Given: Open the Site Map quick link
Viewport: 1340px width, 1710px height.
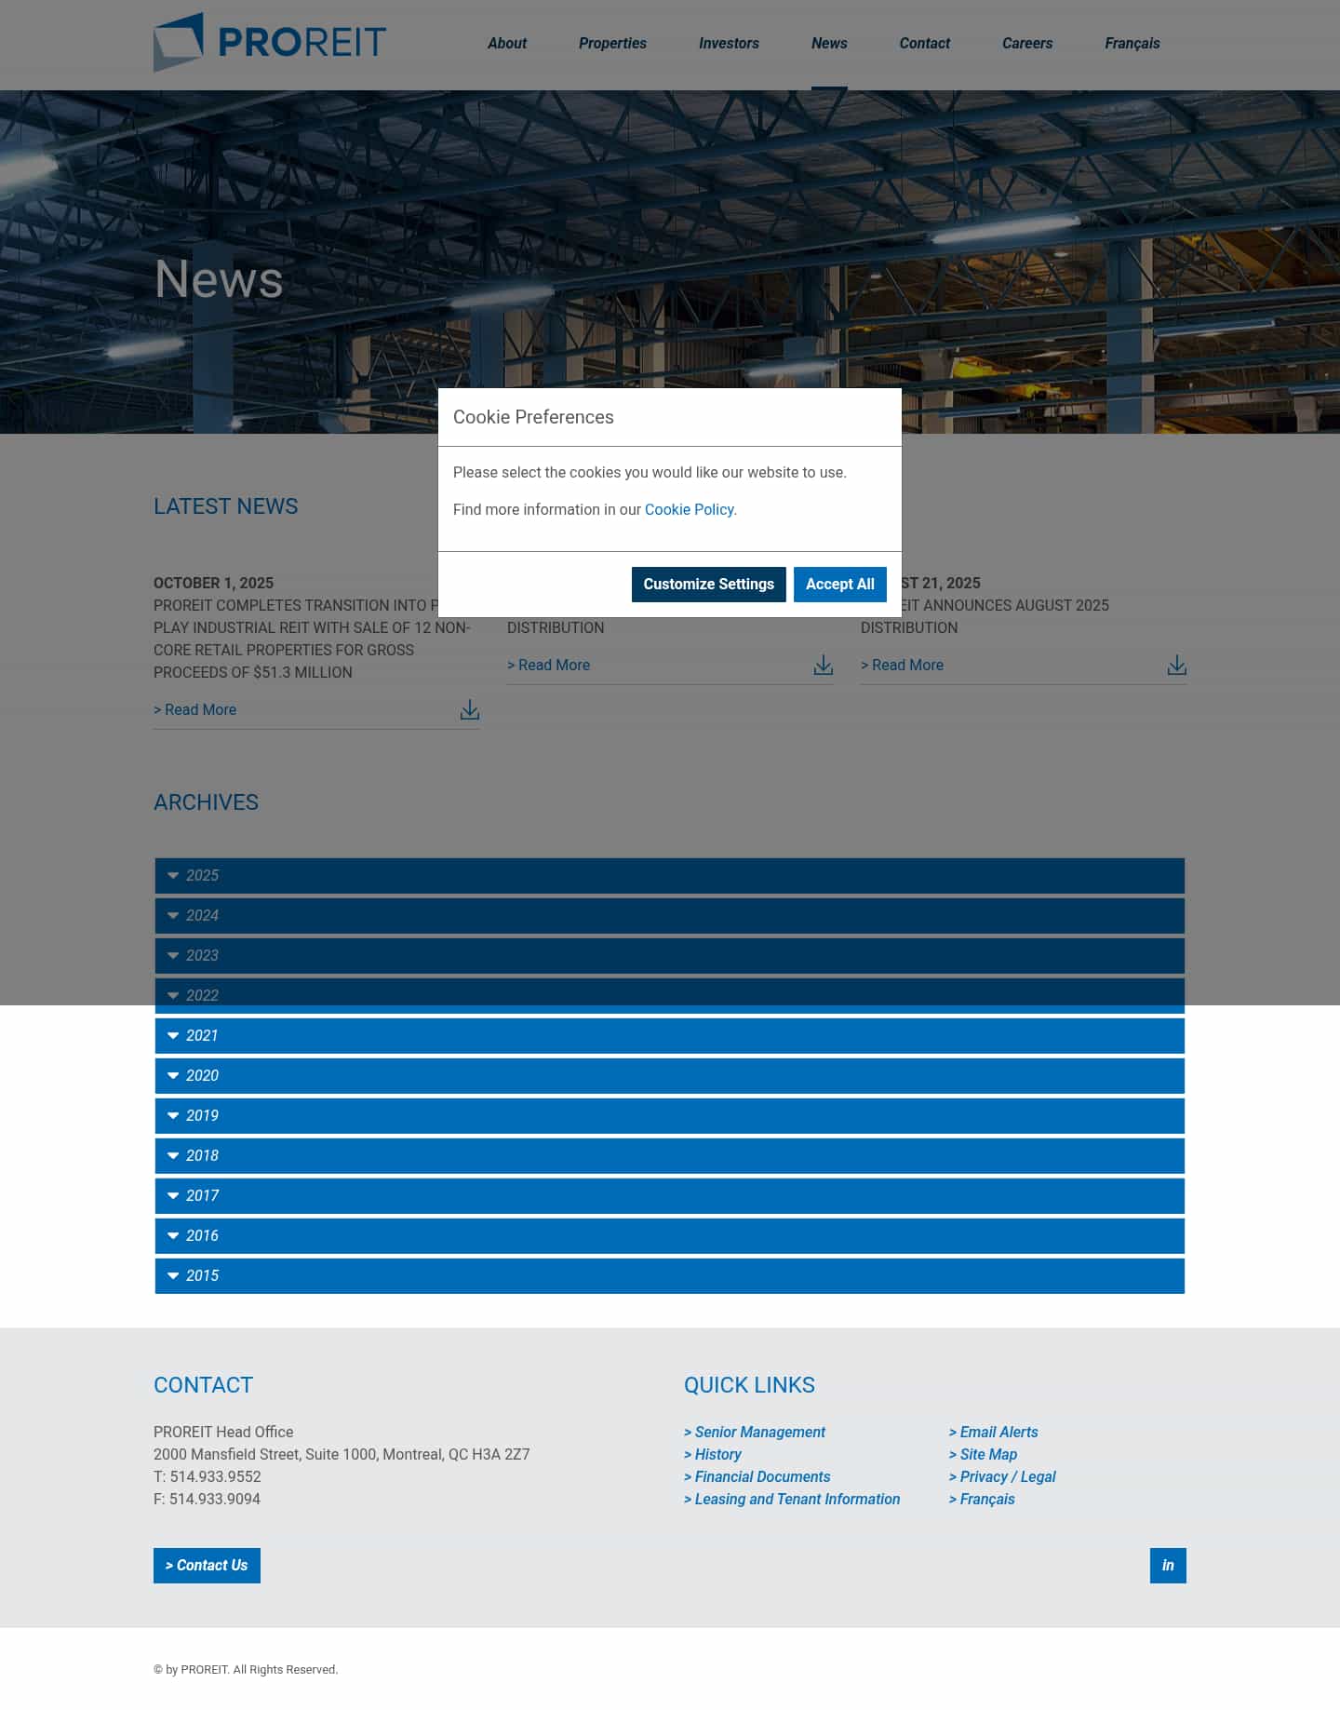Looking at the screenshot, I should 984,1455.
